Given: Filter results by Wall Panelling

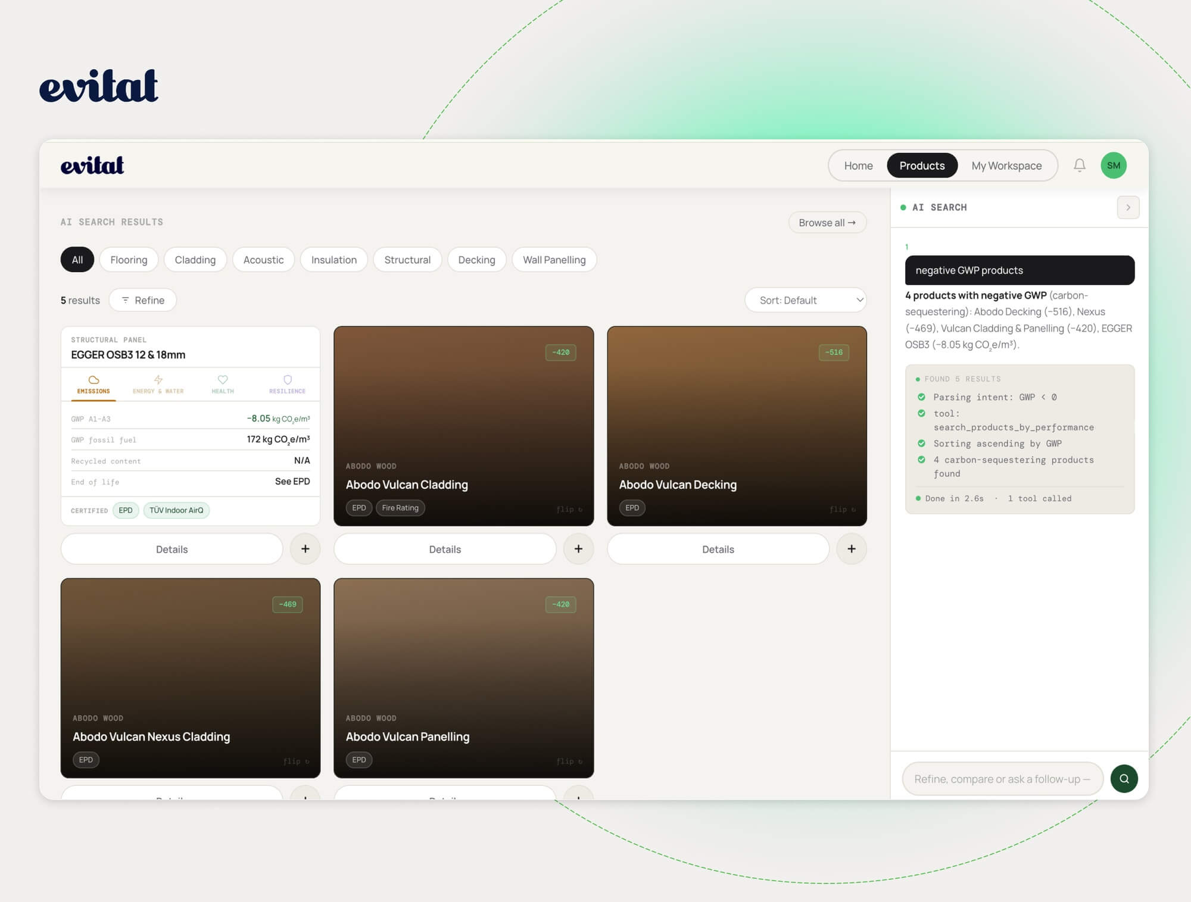Looking at the screenshot, I should 554,260.
